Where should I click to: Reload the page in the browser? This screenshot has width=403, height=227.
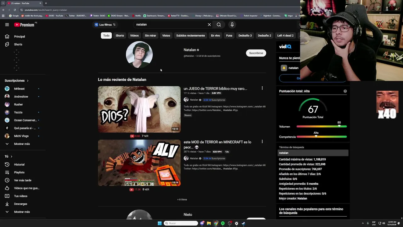[14, 10]
